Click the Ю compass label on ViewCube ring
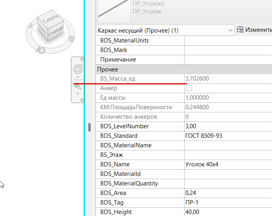The width and height of the screenshot is (272, 216). tap(41, 50)
